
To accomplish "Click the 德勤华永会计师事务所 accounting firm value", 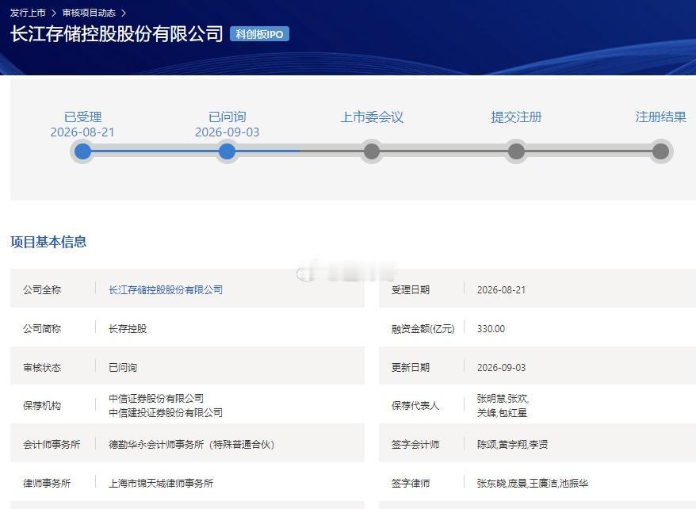I will 191,444.
